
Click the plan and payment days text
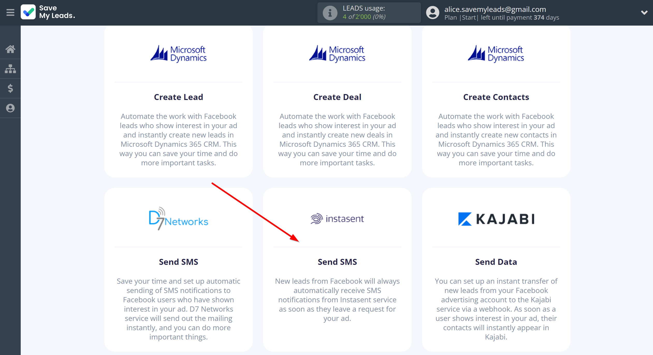pyautogui.click(x=502, y=18)
